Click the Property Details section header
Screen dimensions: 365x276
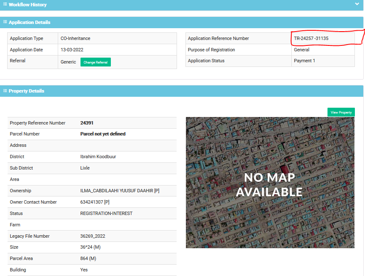[x=182, y=91]
